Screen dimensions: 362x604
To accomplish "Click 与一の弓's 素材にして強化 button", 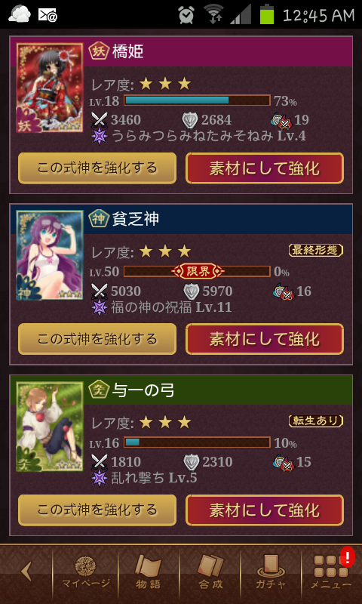I will click(x=265, y=510).
